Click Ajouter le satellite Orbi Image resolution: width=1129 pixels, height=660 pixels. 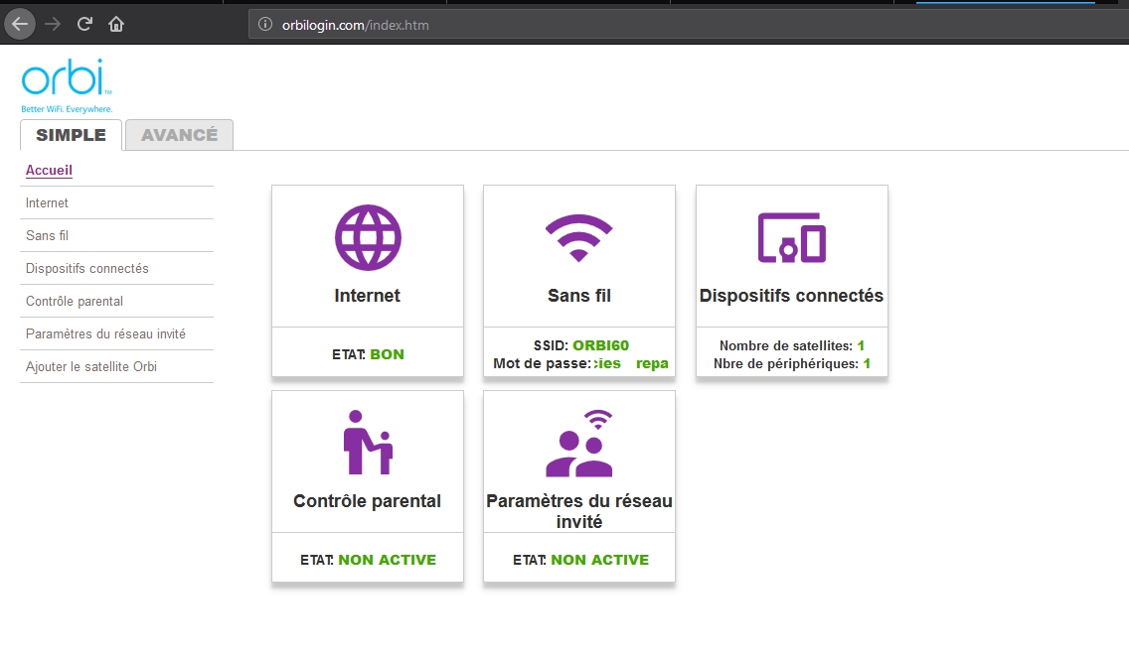pyautogui.click(x=91, y=366)
